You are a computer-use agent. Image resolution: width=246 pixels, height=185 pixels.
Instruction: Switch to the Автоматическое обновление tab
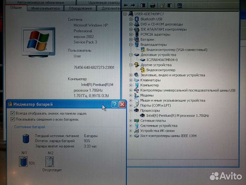(41, 2)
